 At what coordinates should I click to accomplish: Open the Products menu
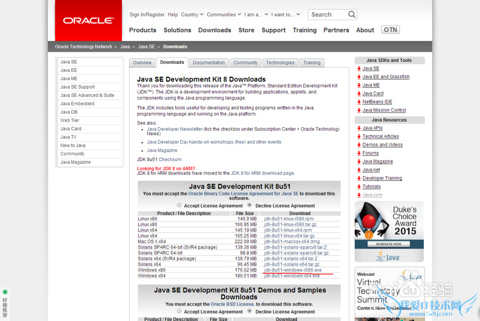point(143,30)
